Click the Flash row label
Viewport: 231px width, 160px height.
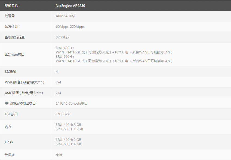[x=9, y=142]
